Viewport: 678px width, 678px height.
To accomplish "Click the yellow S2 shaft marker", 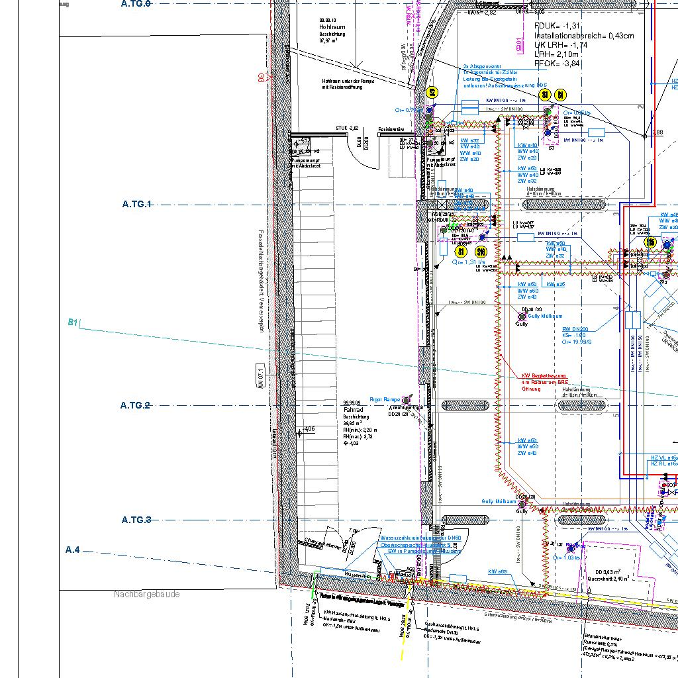I will pyautogui.click(x=433, y=93).
